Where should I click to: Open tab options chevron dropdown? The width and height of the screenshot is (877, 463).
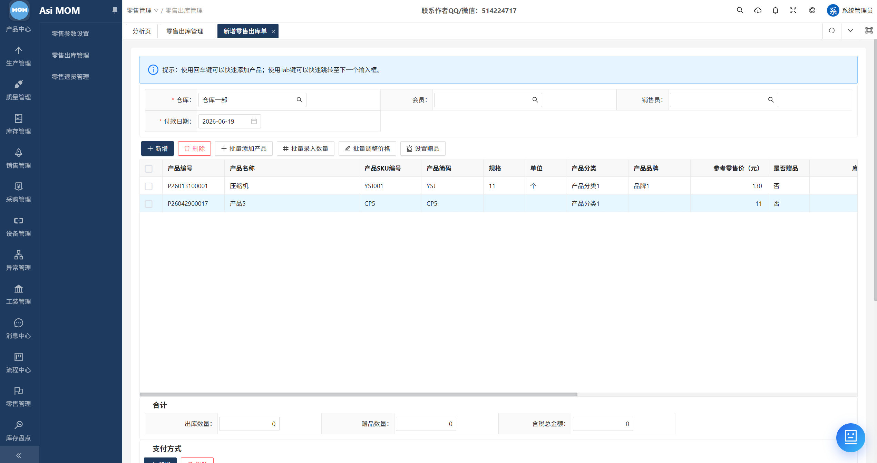pyautogui.click(x=850, y=31)
